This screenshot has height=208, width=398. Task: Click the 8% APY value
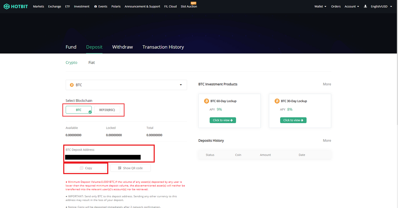pos(290,110)
